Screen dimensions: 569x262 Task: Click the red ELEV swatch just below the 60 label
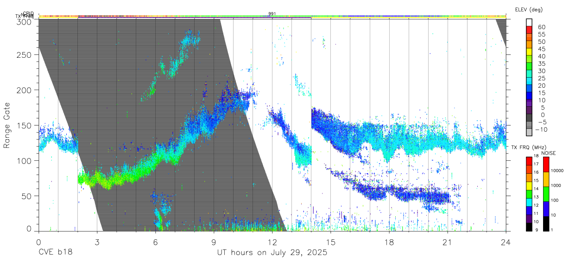click(529, 30)
